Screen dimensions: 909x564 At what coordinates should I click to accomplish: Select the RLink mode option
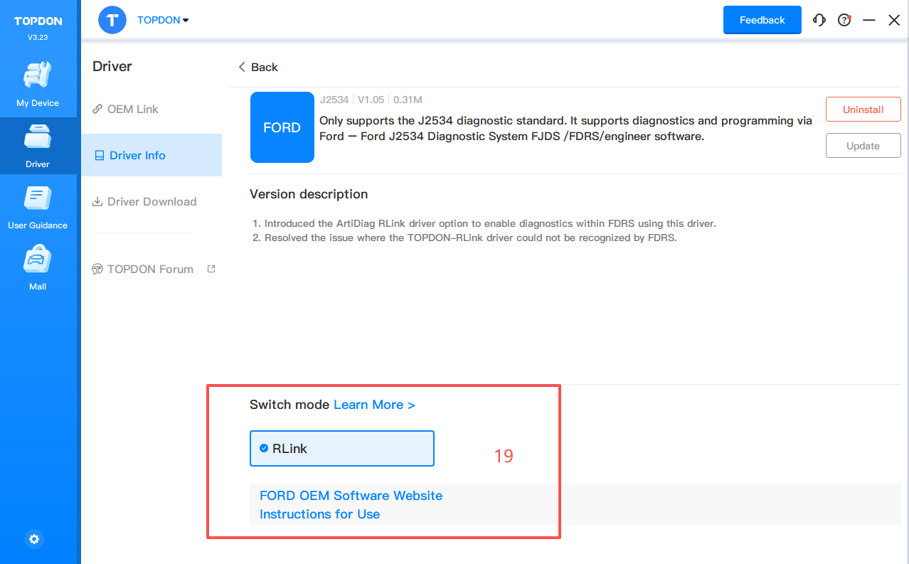[341, 449]
